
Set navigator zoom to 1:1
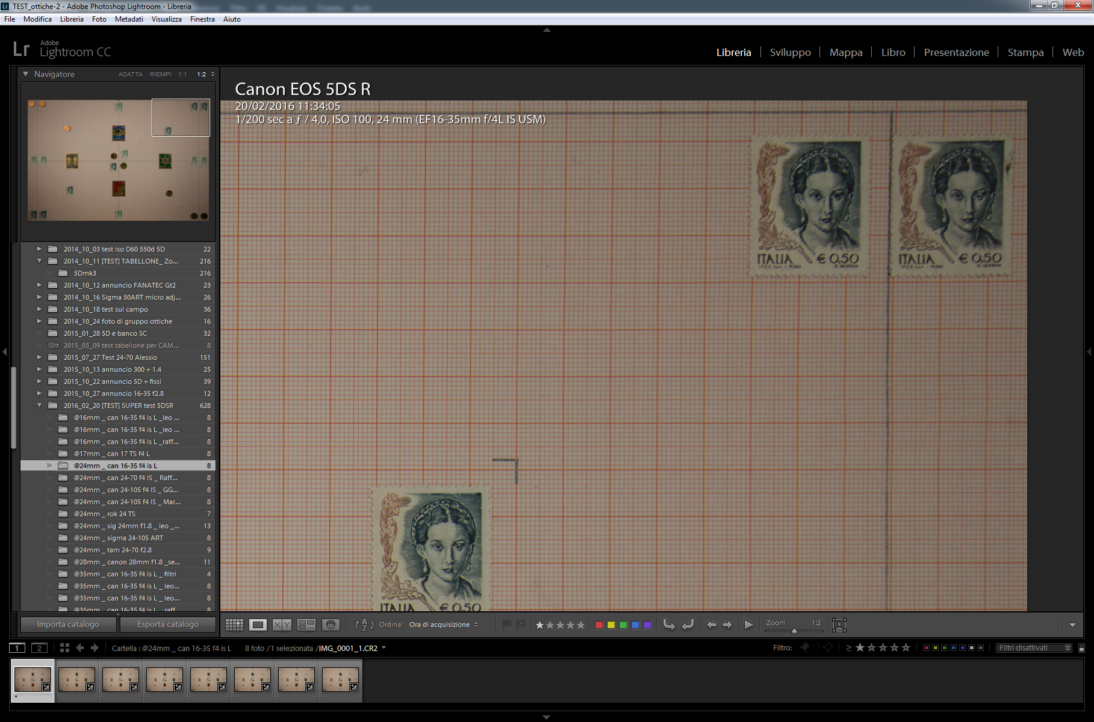coord(182,75)
